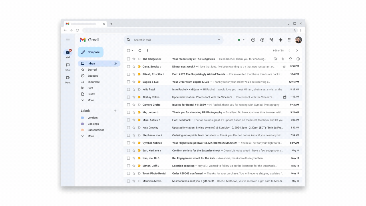Screen dimensions: 366x206
Task: Tick the Simon, Jeff email checkbox
Action: pos(128,166)
